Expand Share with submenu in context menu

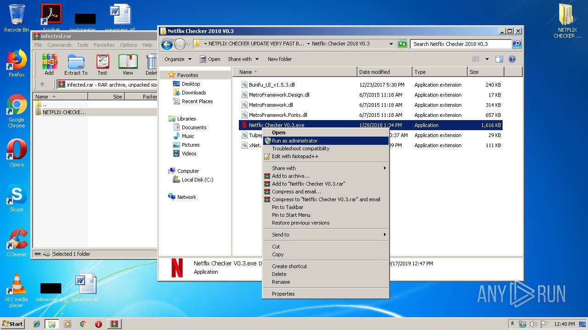point(326,168)
